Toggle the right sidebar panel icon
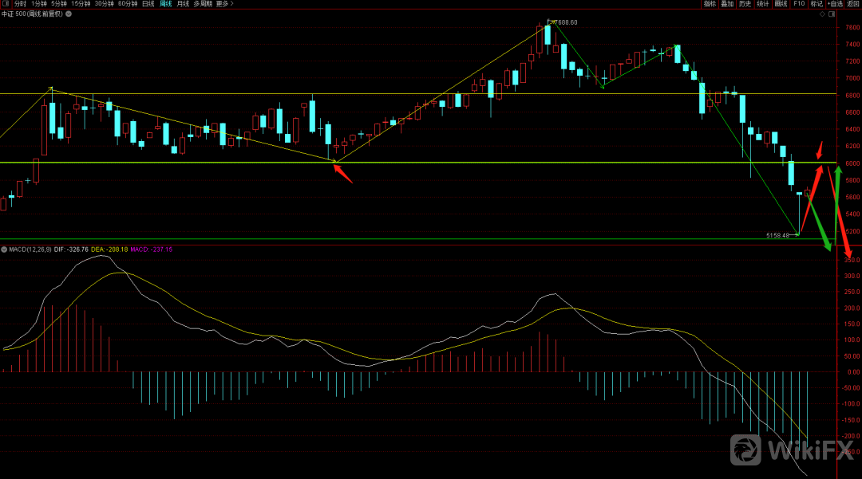The width and height of the screenshot is (862, 479). click(832, 14)
